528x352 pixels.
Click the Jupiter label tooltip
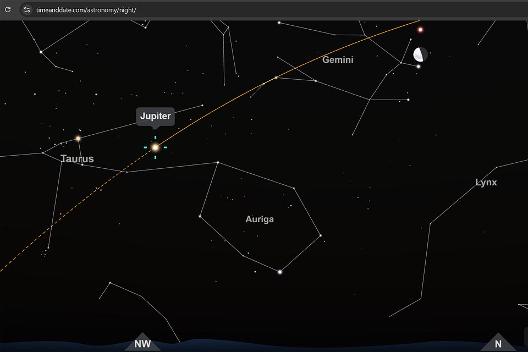click(155, 116)
